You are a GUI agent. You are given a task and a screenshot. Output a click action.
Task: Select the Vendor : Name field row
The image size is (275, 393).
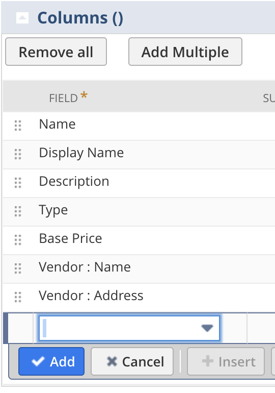pos(139,269)
